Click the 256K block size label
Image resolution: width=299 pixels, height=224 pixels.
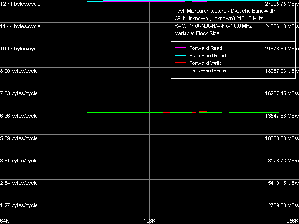tap(293, 221)
